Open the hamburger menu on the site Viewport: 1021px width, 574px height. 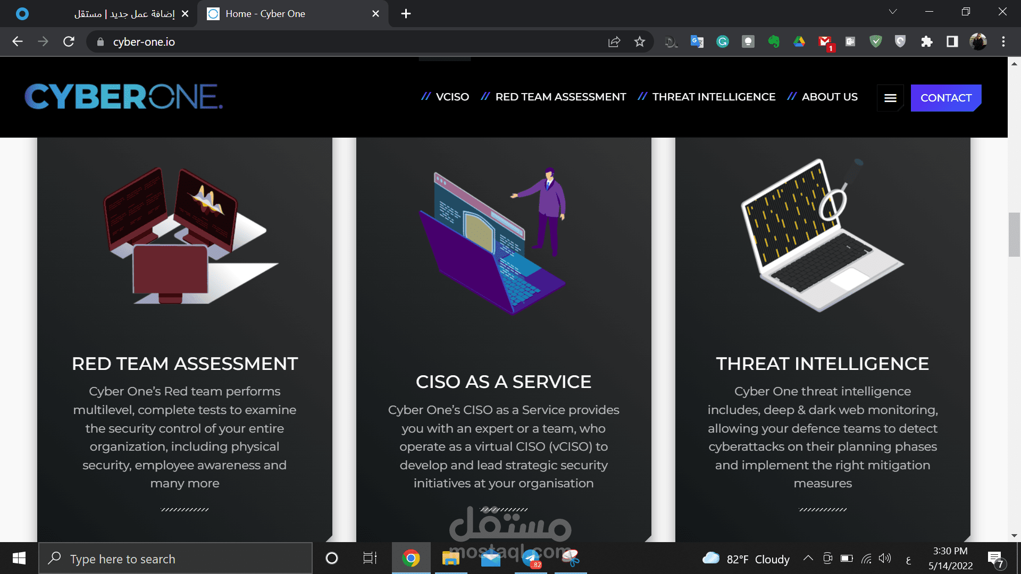tap(890, 98)
